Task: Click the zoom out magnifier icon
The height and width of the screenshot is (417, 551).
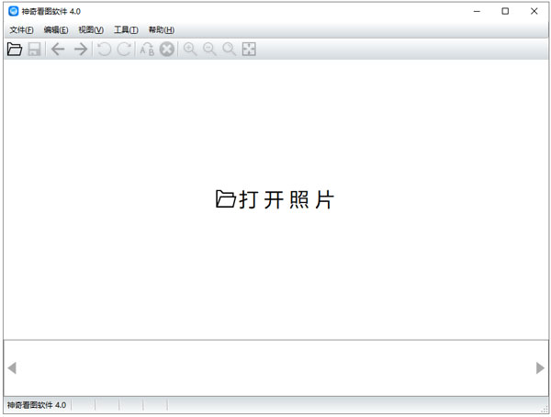Action: click(x=209, y=50)
